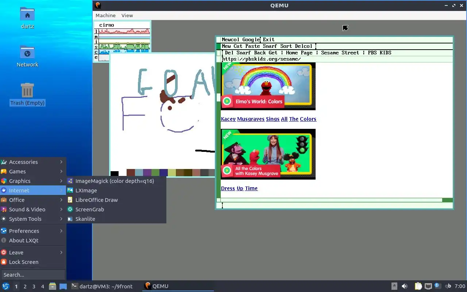Click Get in the browser window tag
The height and width of the screenshot is (292, 467).
click(273, 53)
